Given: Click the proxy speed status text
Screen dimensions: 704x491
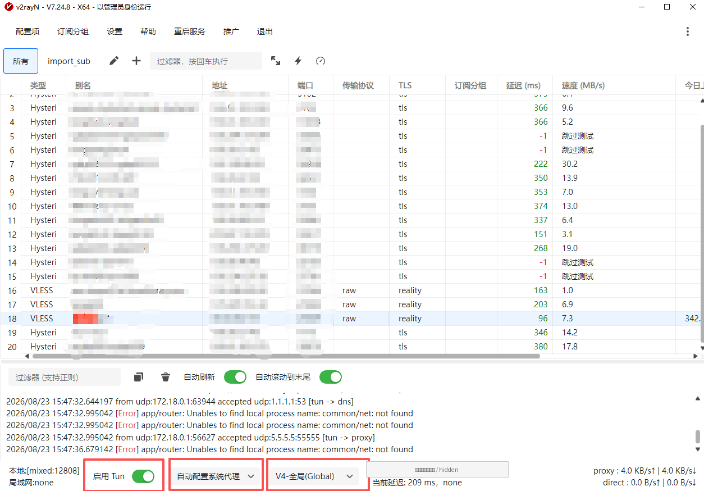Looking at the screenshot, I should (644, 471).
